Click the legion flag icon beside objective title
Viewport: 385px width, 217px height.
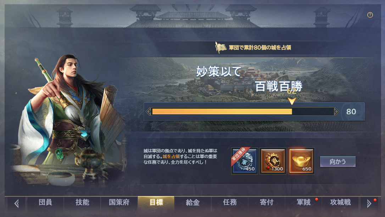[221, 47]
